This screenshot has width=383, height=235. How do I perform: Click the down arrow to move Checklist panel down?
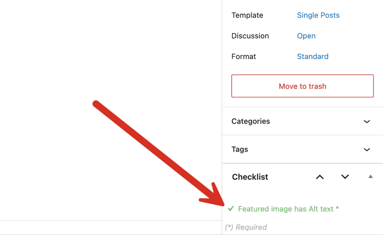[345, 177]
